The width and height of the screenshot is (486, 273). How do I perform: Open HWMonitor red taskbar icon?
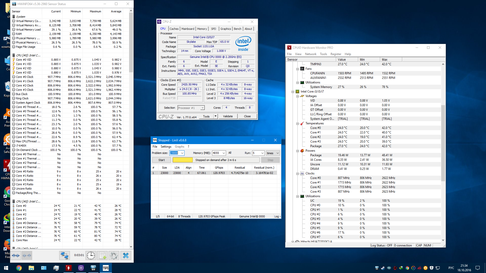click(x=68, y=268)
